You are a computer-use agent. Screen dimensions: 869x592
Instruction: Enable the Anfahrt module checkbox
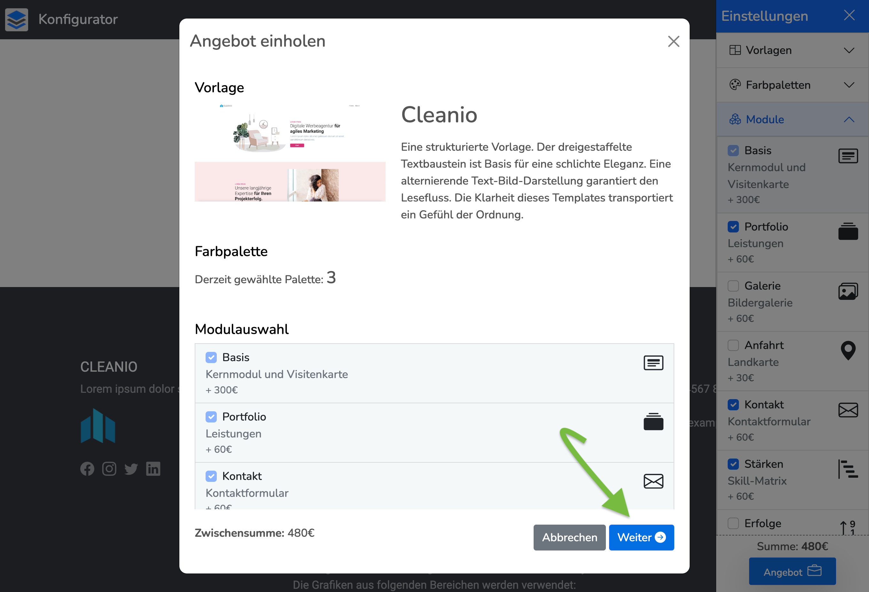point(733,345)
